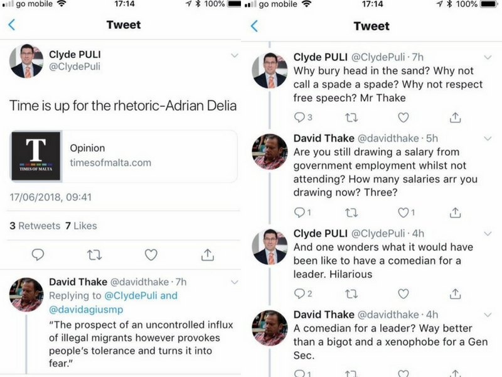Toggle retweet on 'Why bury head' tweet
Screen dimensions: 502x377
(352, 117)
